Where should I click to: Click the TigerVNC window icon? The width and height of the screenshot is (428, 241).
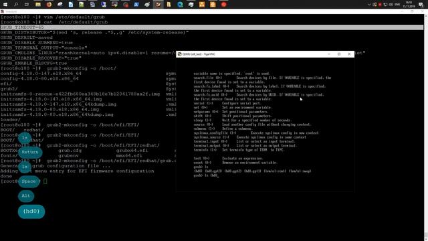pos(180,54)
